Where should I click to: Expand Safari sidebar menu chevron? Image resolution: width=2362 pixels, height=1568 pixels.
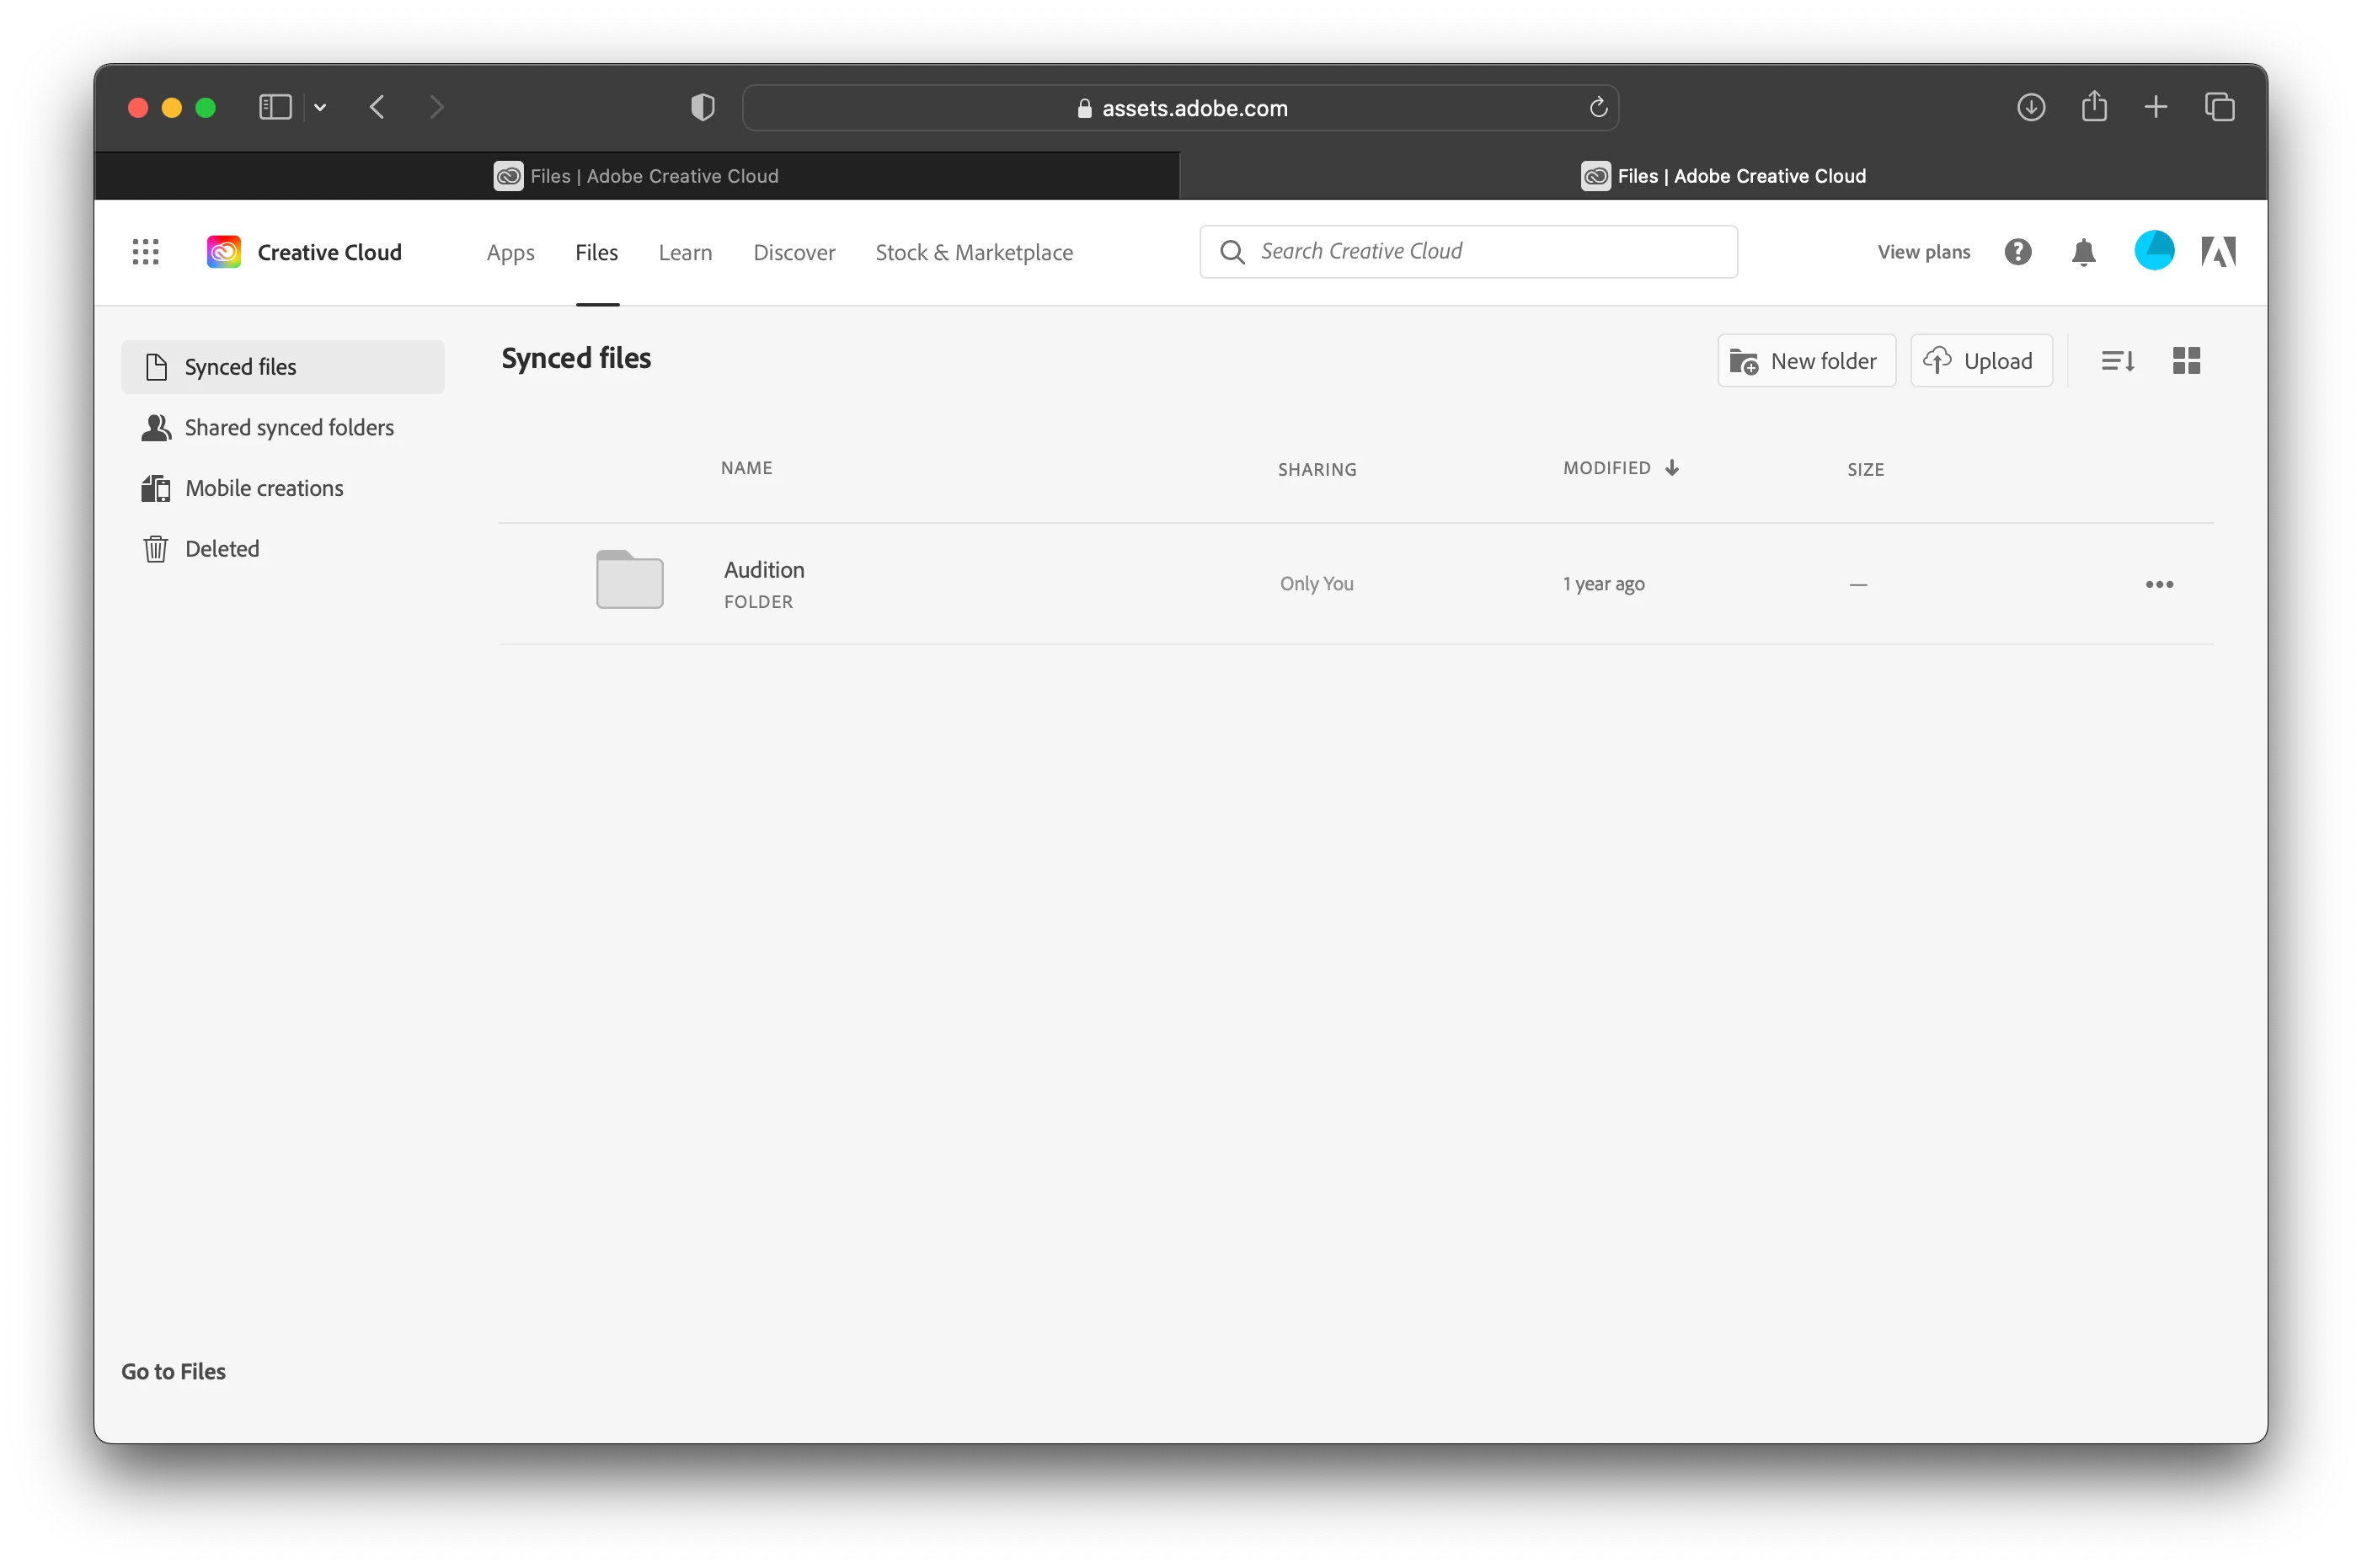pyautogui.click(x=320, y=107)
